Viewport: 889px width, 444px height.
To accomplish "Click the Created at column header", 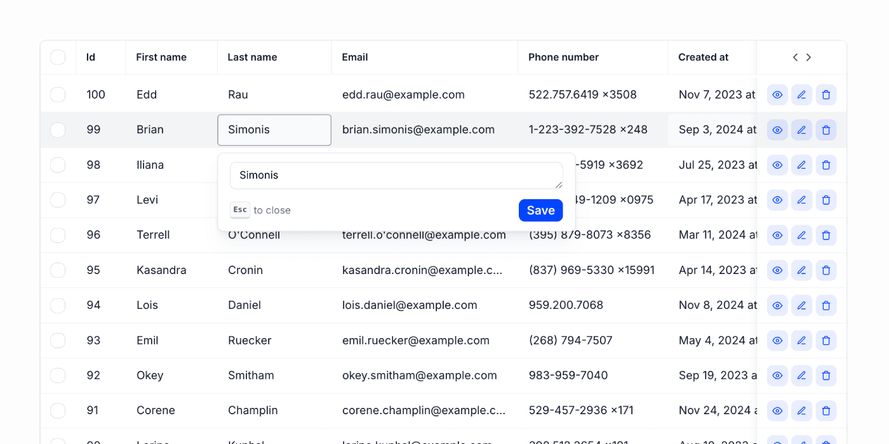I will pyautogui.click(x=712, y=57).
